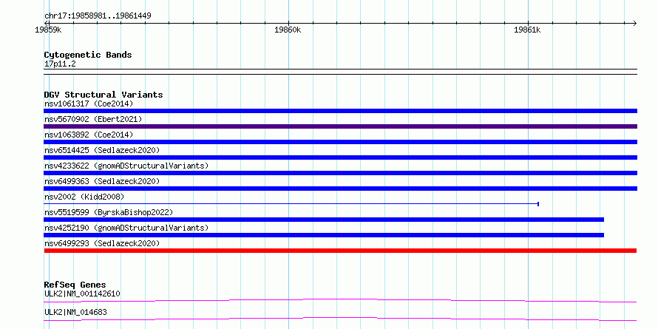The width and height of the screenshot is (658, 329).
Task: Click the ULK2|NM_001142610 label
Action: tap(82, 294)
